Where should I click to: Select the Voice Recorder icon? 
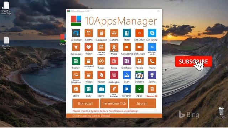click(114, 89)
